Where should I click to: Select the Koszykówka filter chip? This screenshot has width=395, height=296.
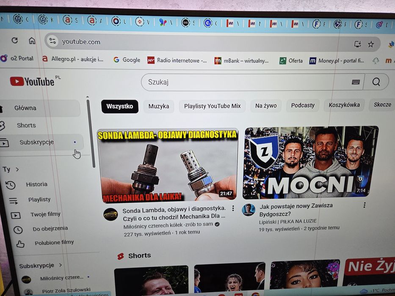[344, 105]
